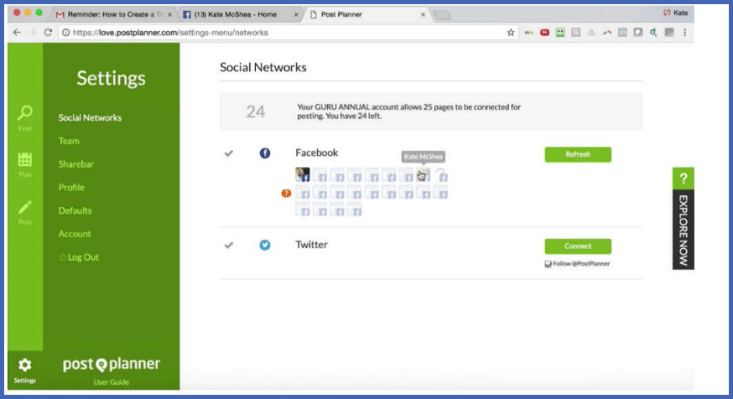Switch to the Kate McShea Facebook tab

pyautogui.click(x=239, y=13)
